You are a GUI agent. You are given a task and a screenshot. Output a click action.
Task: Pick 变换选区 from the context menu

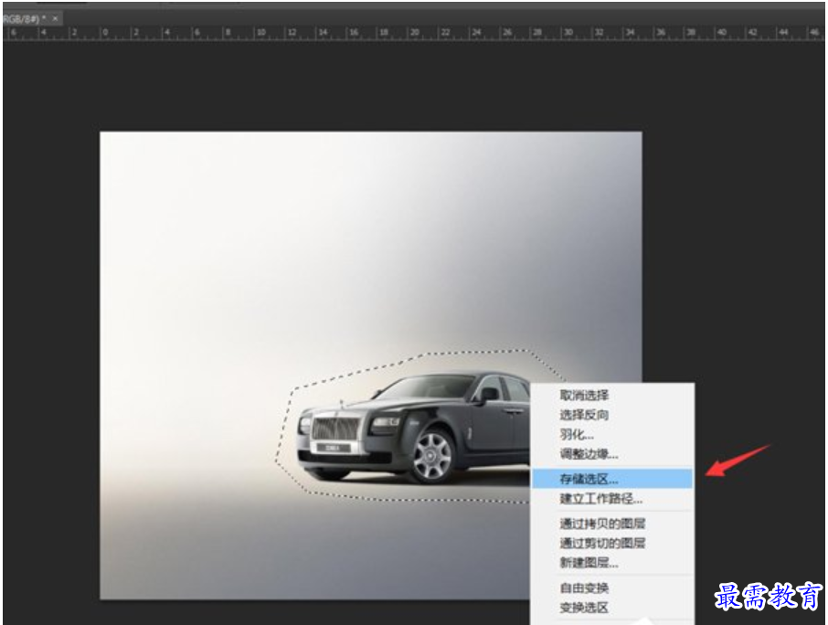point(612,608)
